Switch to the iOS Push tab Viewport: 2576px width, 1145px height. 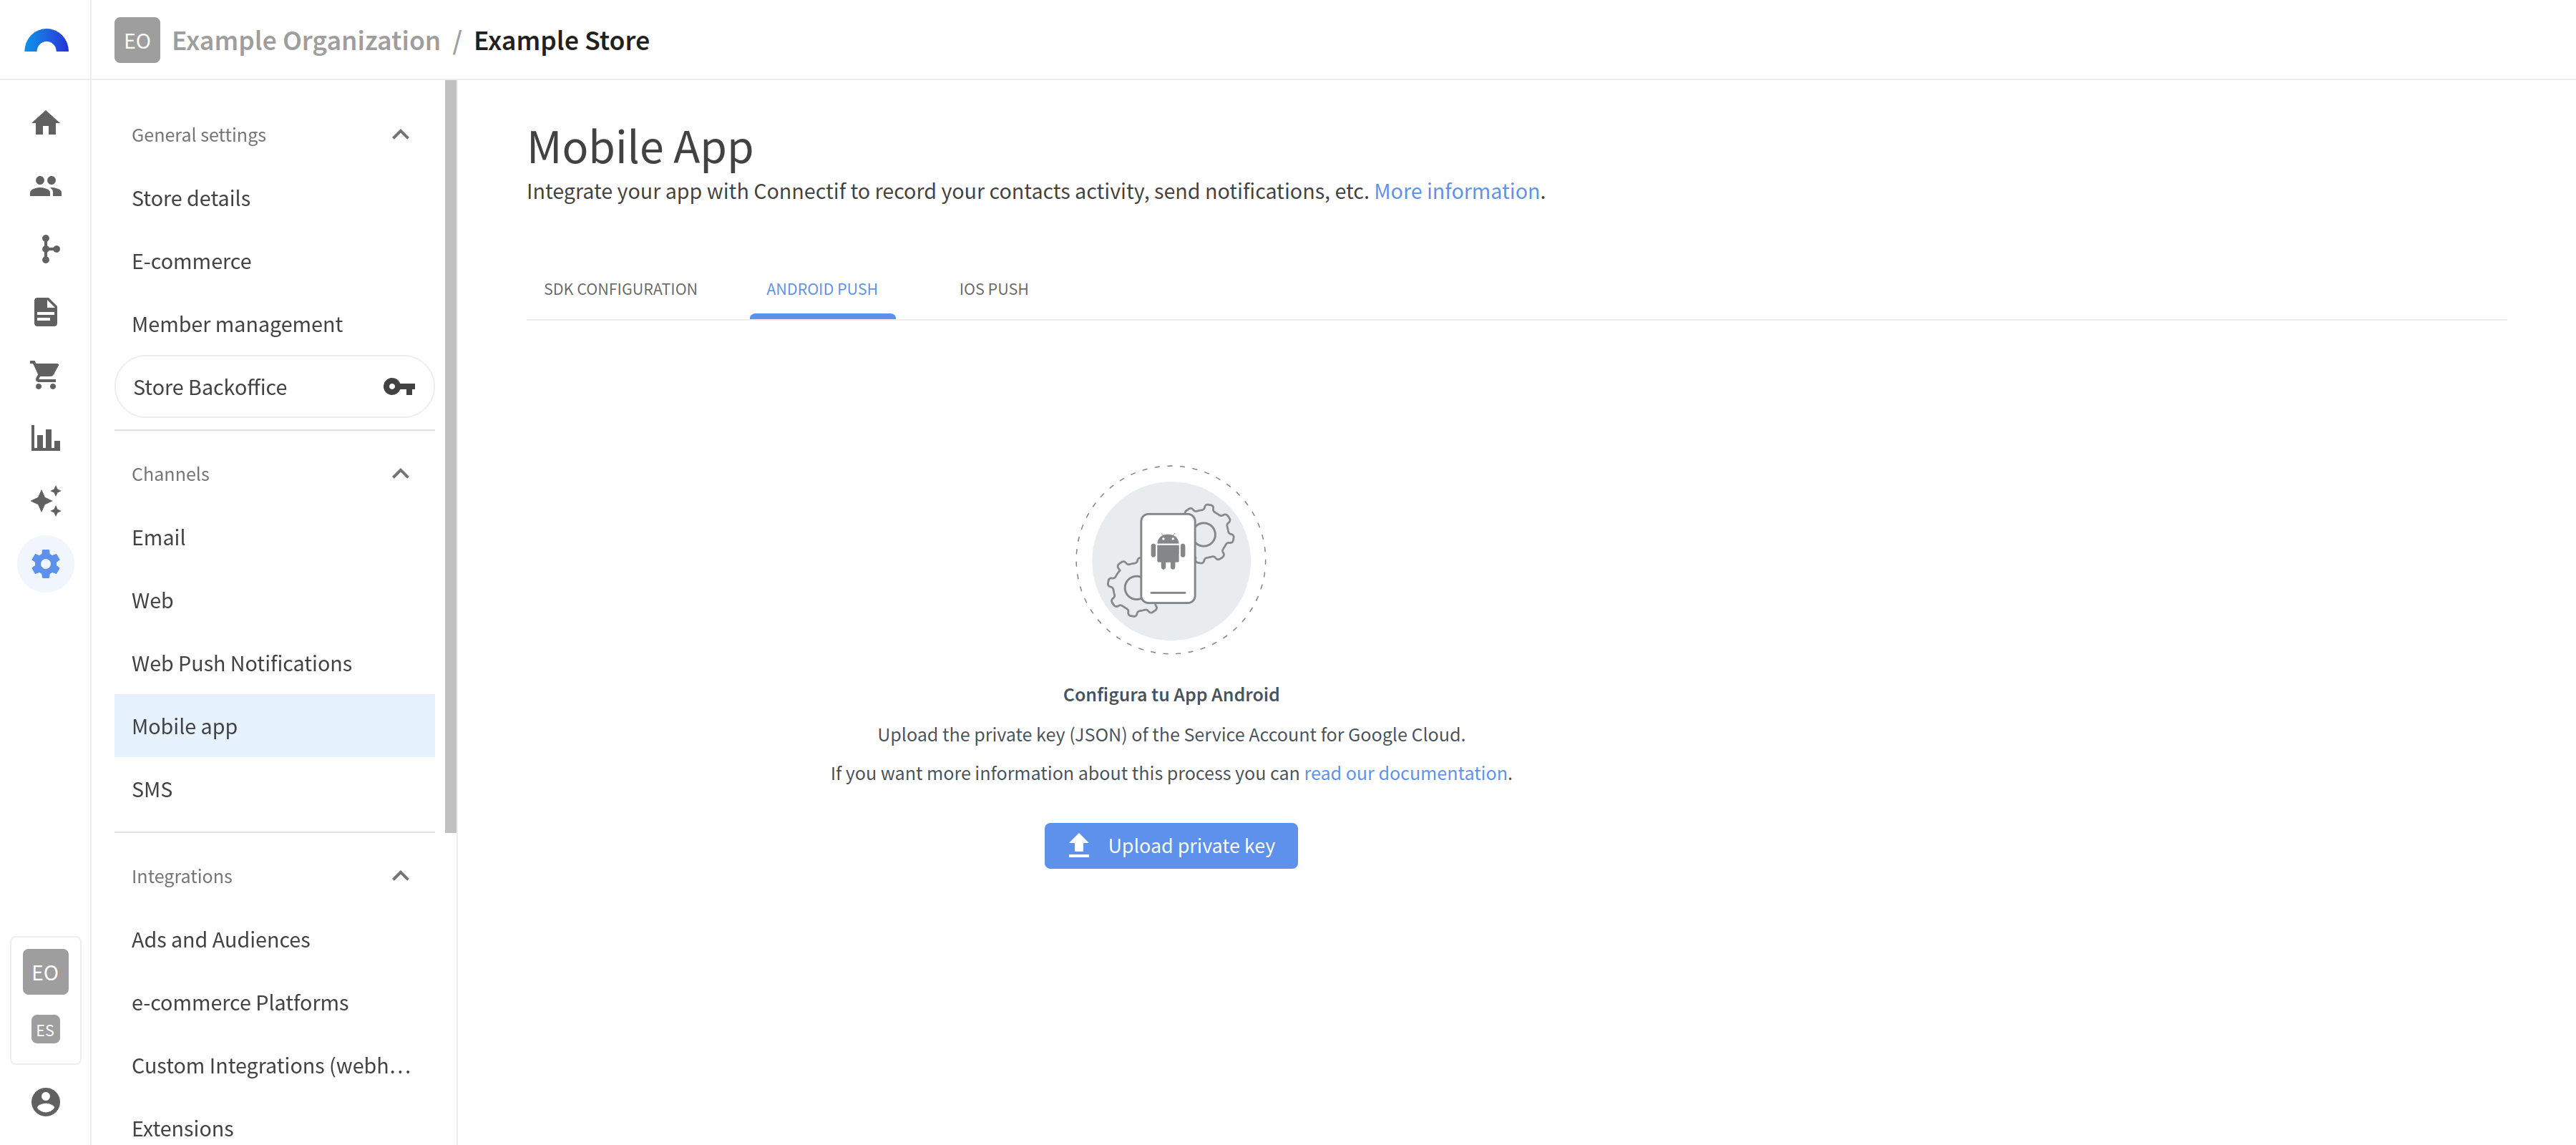point(993,289)
